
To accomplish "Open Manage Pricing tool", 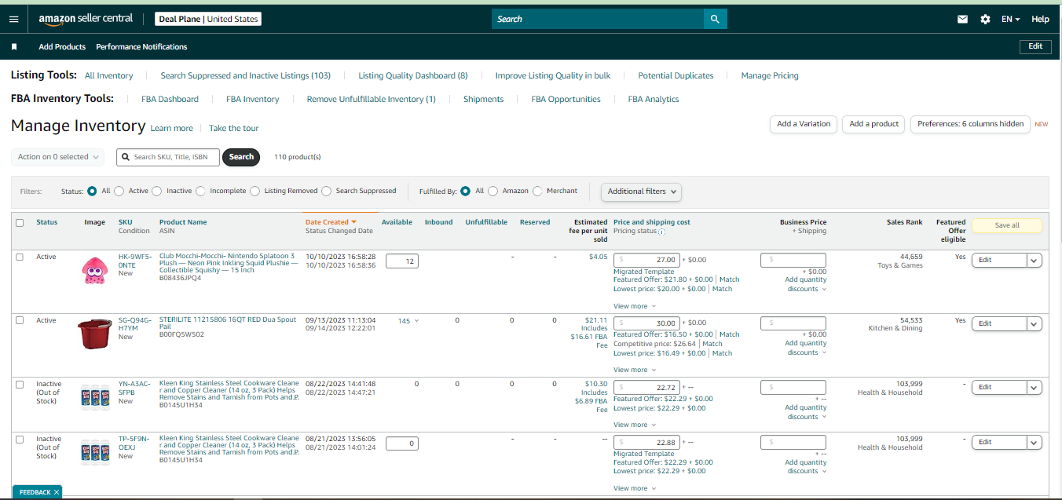I will click(770, 75).
